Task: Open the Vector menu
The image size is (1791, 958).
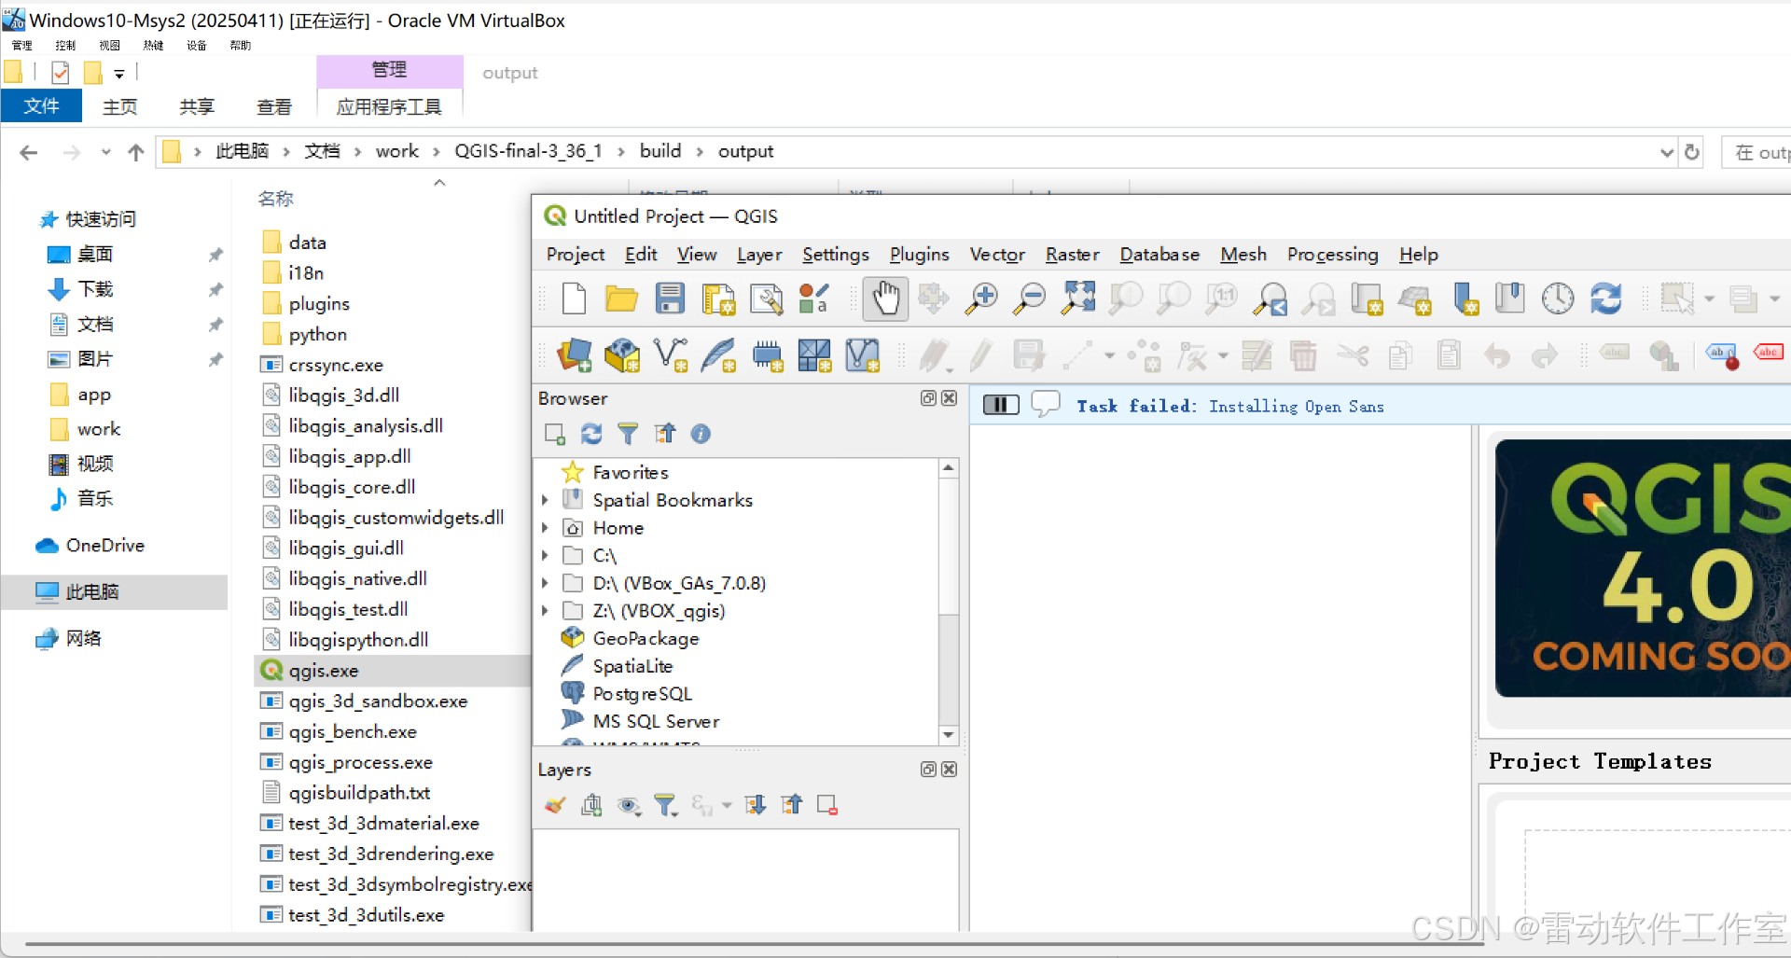Action: click(x=997, y=255)
